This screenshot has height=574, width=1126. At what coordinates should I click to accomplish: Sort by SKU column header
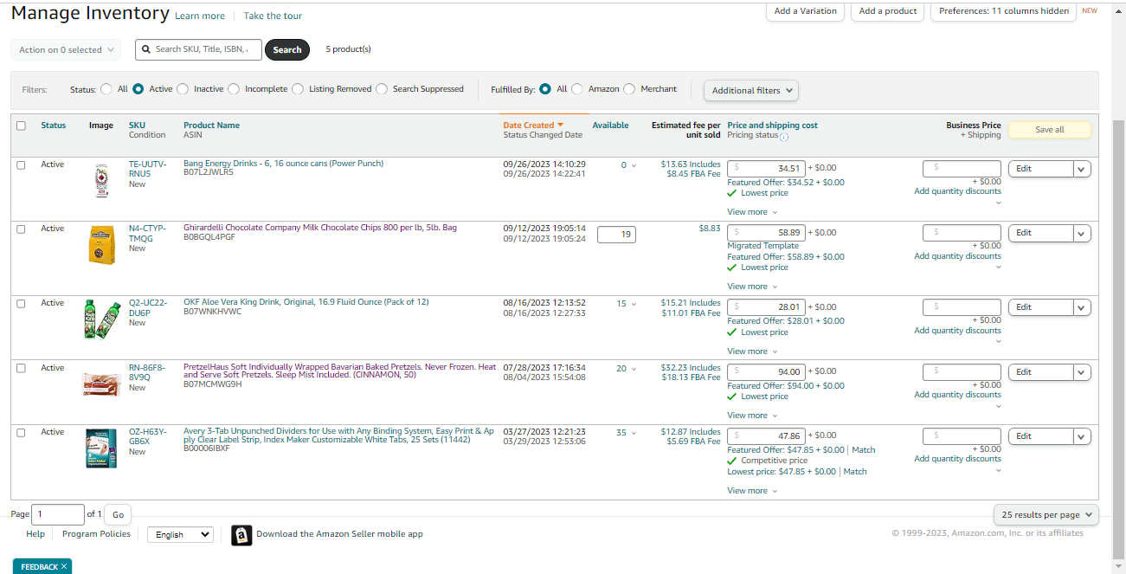(137, 126)
